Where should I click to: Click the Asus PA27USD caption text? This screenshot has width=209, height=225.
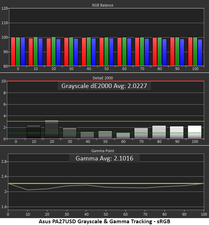104,221
